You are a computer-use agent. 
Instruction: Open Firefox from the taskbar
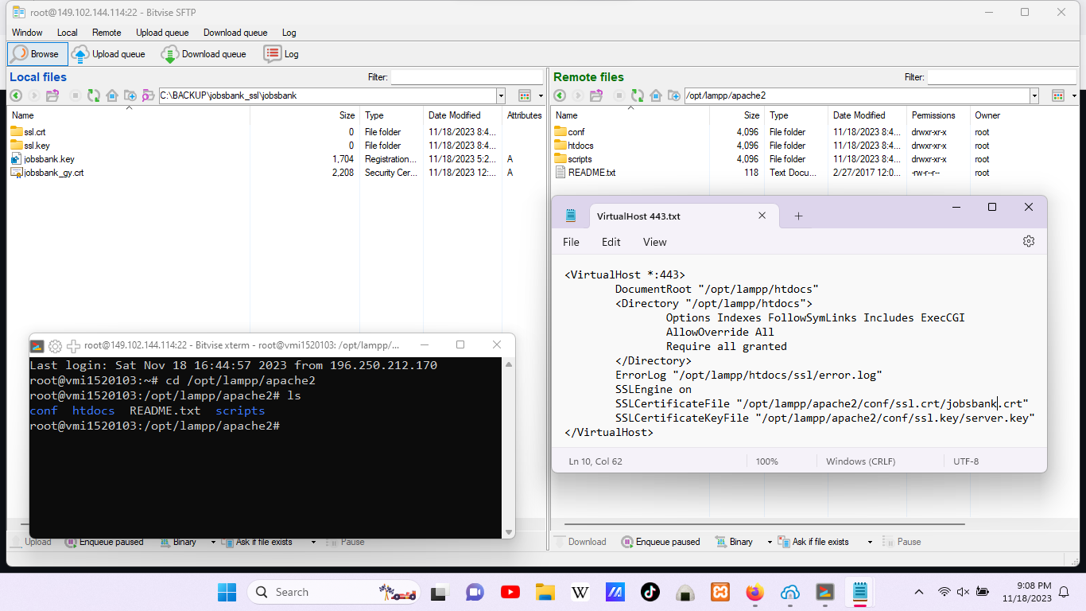754,592
